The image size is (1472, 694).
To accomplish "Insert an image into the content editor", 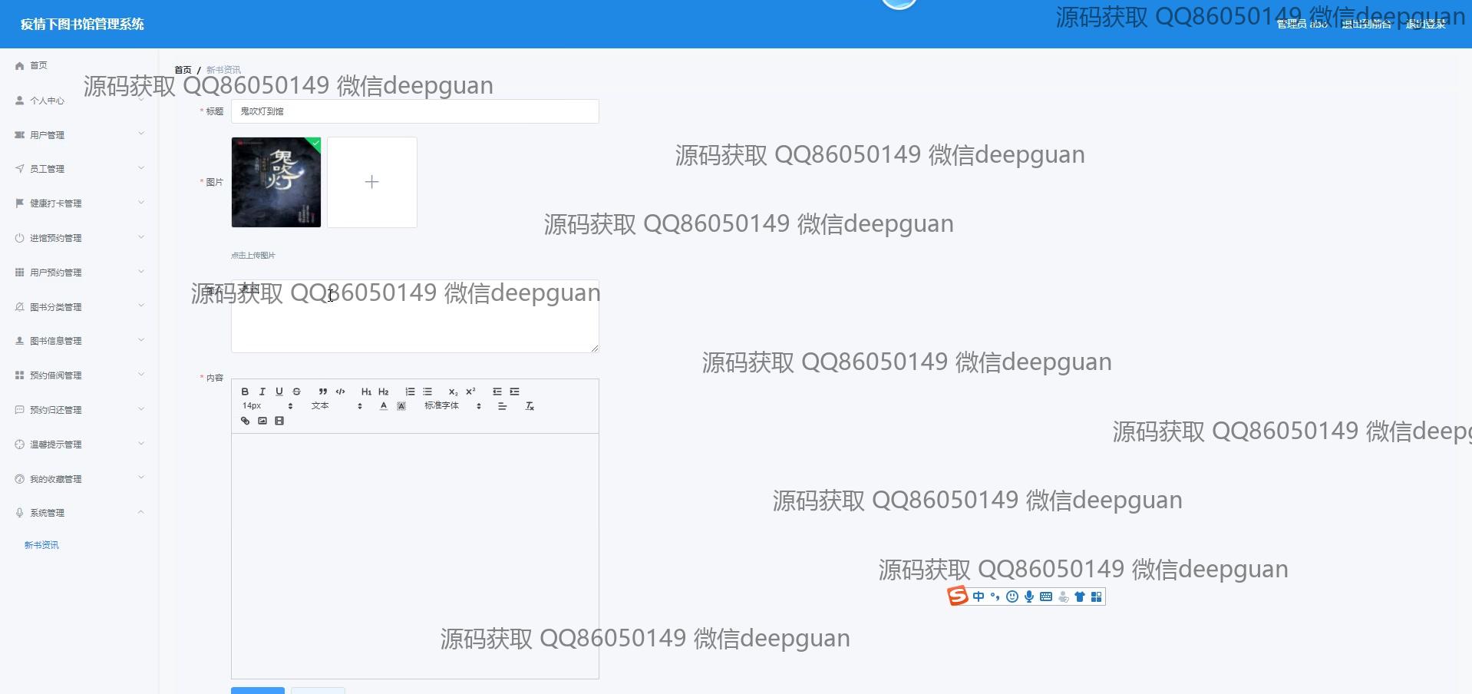I will click(262, 421).
